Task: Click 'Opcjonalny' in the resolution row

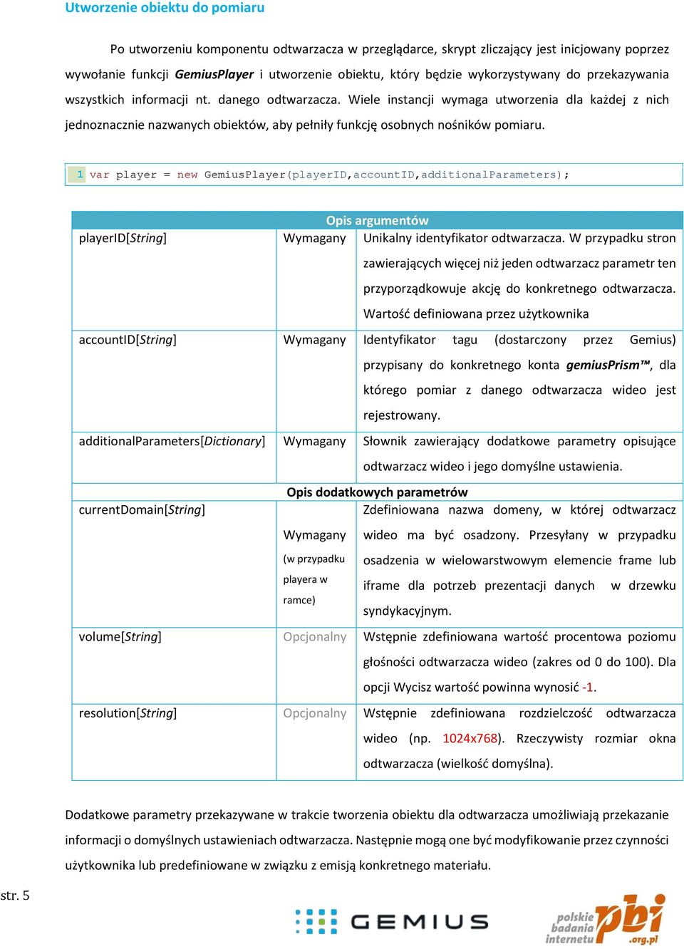Action: 314,713
